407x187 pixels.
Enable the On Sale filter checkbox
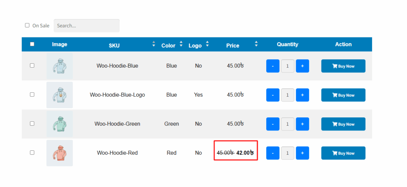pos(27,25)
